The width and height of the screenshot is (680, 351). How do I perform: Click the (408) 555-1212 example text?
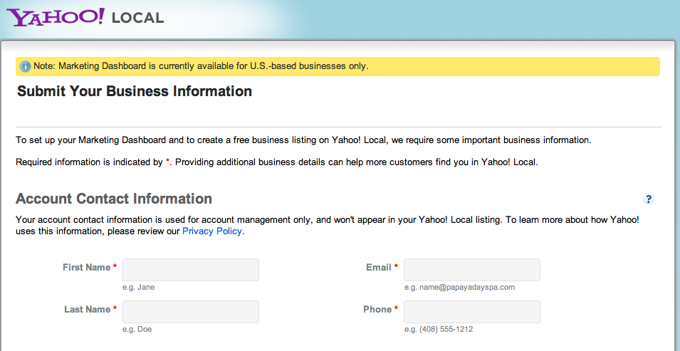(x=439, y=330)
